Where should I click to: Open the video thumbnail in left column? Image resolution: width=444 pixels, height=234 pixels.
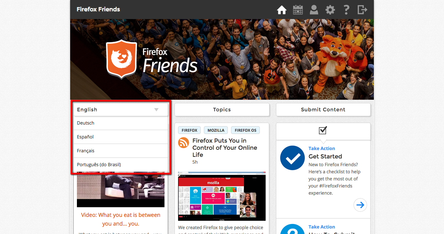point(121,189)
